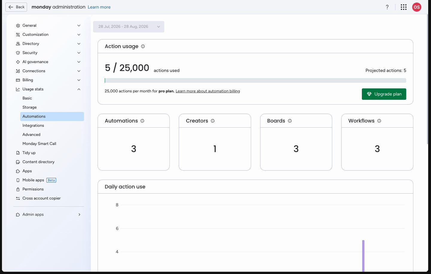Image resolution: width=431 pixels, height=274 pixels.
Task: Follow the Learn more header link
Action: (99, 7)
